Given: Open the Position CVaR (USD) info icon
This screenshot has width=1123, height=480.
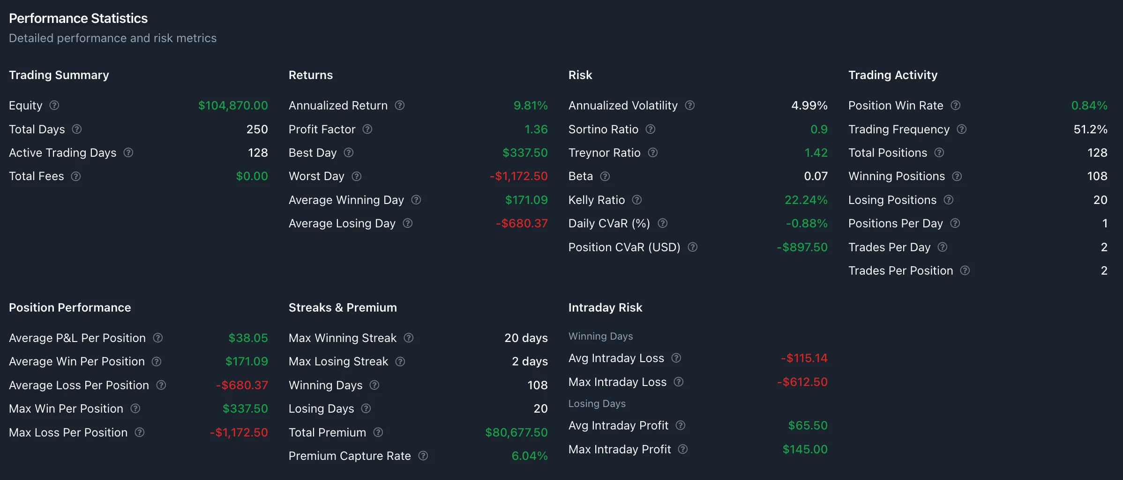Looking at the screenshot, I should point(692,247).
